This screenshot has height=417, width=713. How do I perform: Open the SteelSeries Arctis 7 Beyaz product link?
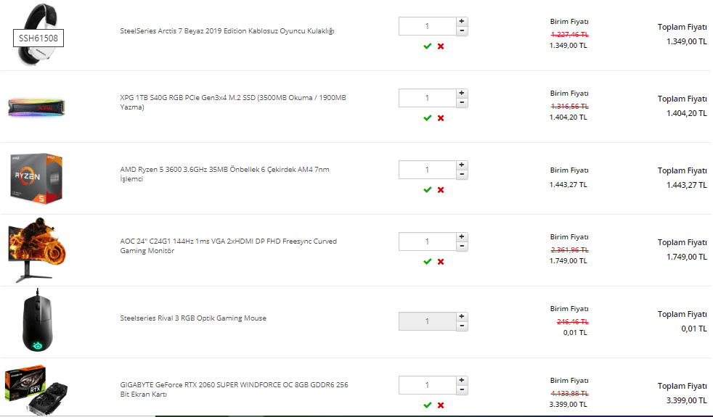(227, 31)
